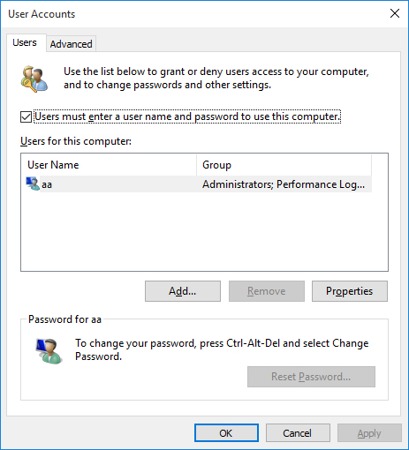Viewport: 409px width, 450px height.
Task: Click the Remove button
Action: (x=267, y=291)
